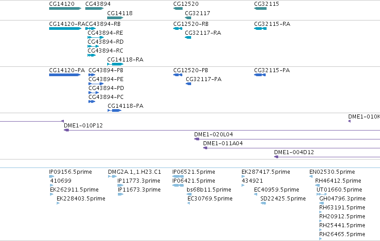Click EST IP09156.5prime

tap(52, 177)
